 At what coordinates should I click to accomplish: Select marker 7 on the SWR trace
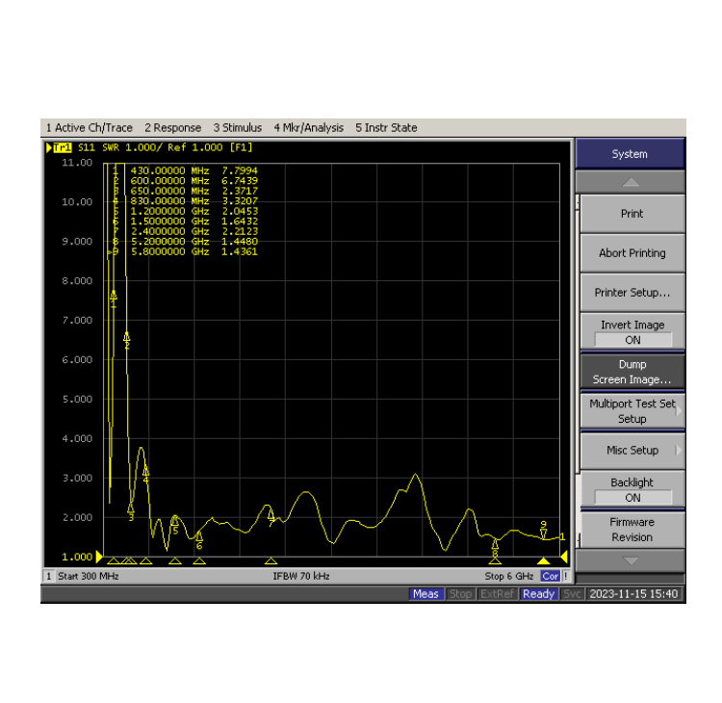point(271,517)
